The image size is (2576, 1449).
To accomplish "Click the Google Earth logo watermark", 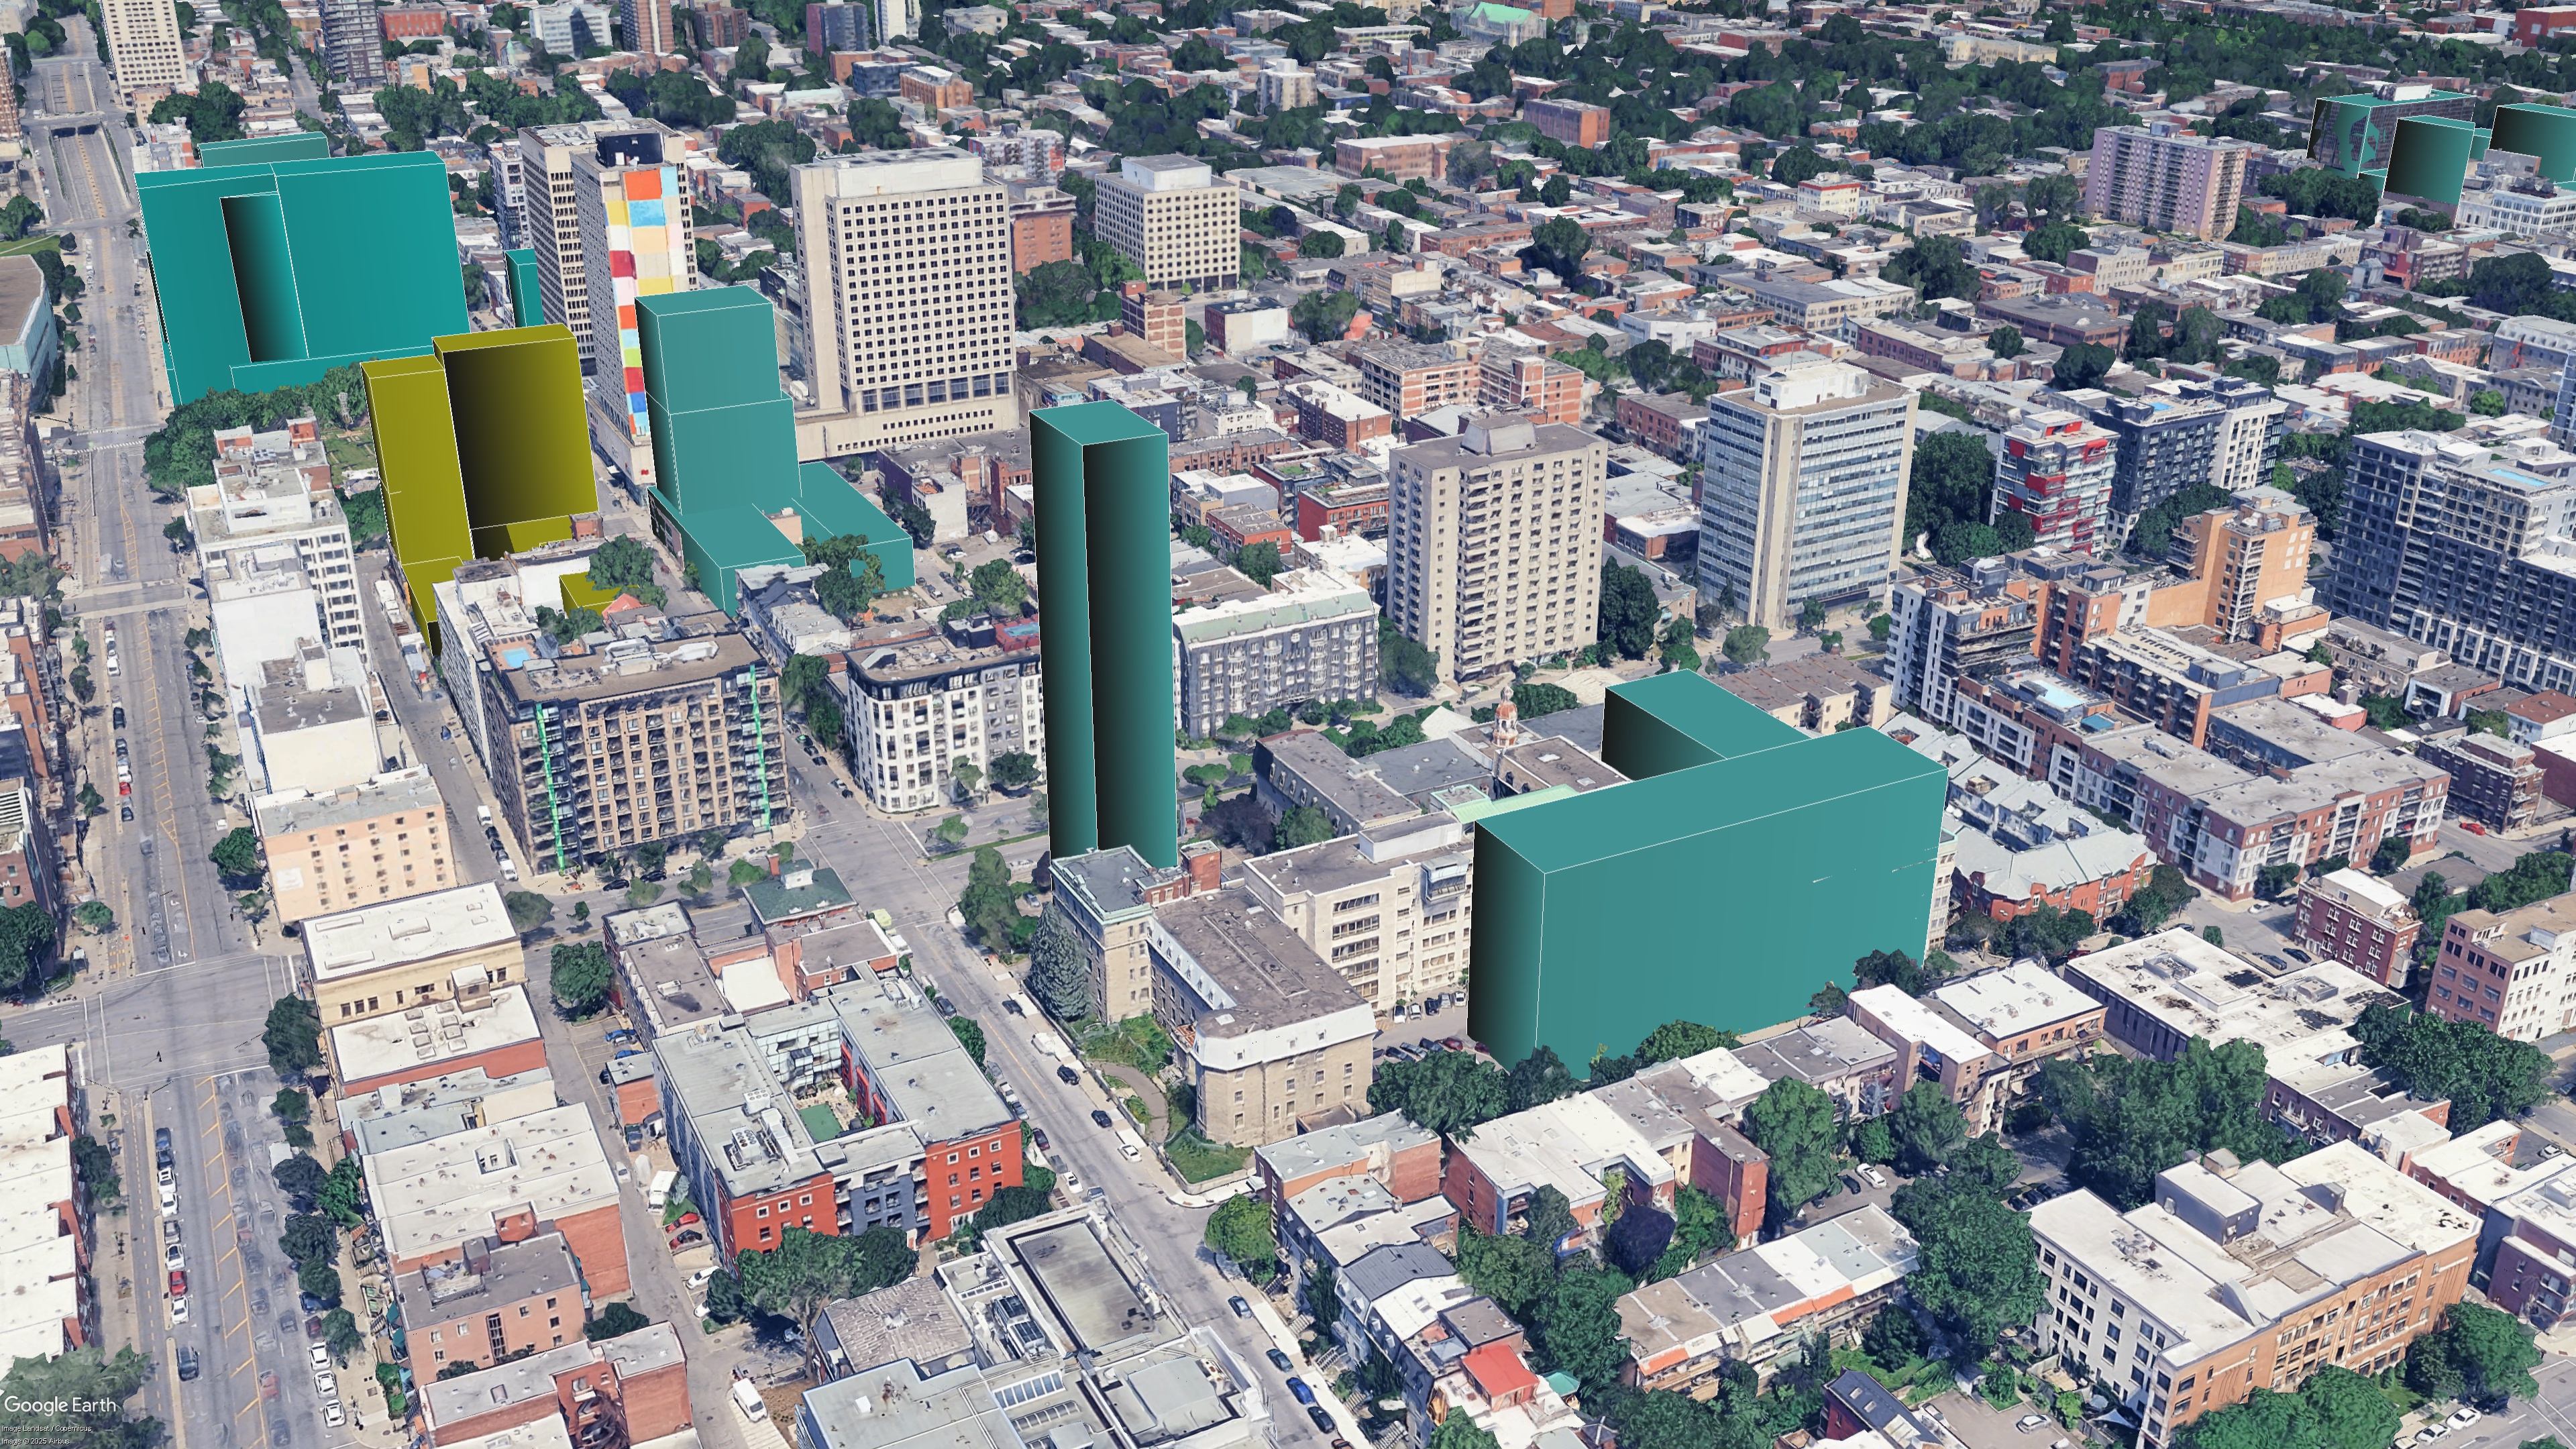I will click(x=60, y=1405).
